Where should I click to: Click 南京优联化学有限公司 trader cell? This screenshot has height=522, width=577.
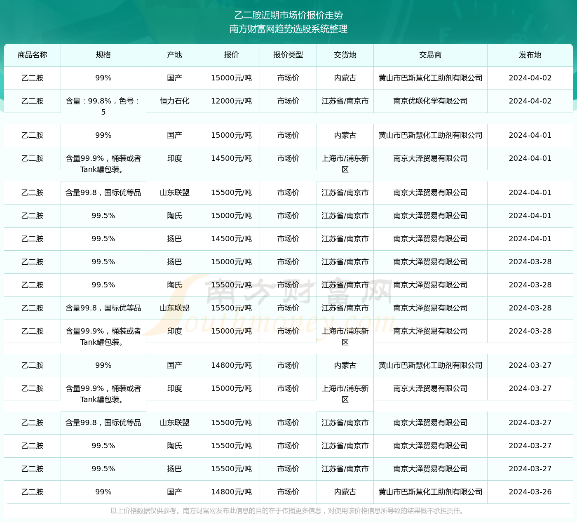430,101
